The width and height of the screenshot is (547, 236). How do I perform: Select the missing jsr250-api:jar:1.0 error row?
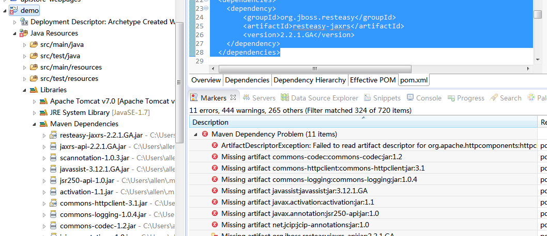[363, 213]
